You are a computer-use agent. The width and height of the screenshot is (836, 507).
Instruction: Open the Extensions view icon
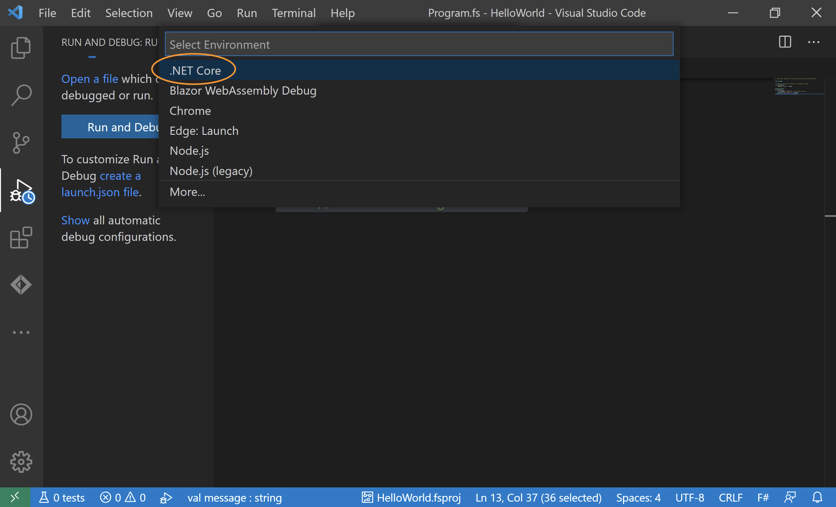(x=21, y=238)
